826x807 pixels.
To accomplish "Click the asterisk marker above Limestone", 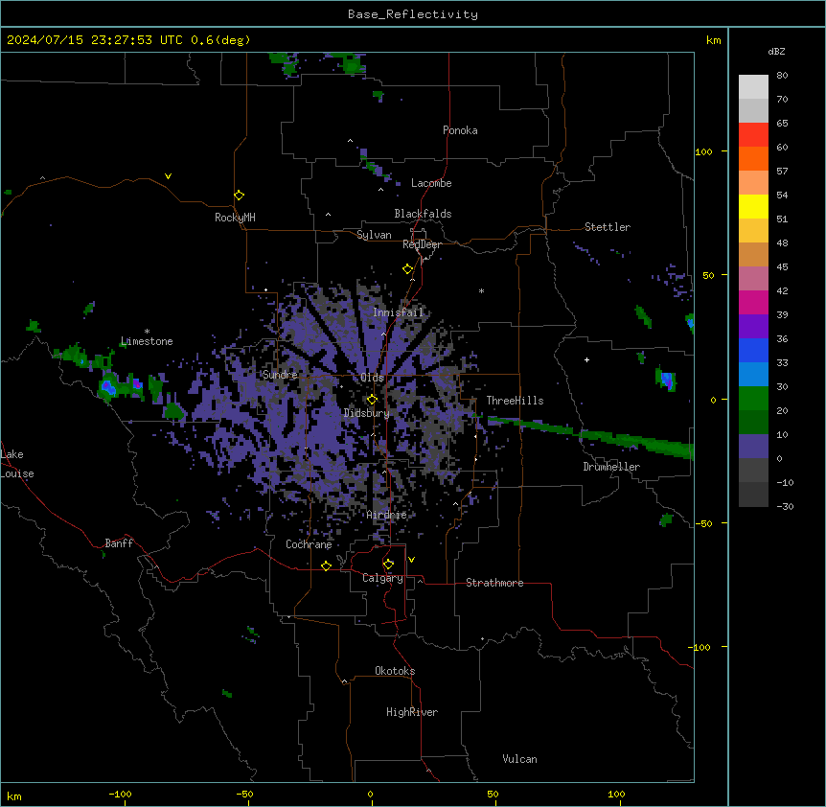I will 147,332.
